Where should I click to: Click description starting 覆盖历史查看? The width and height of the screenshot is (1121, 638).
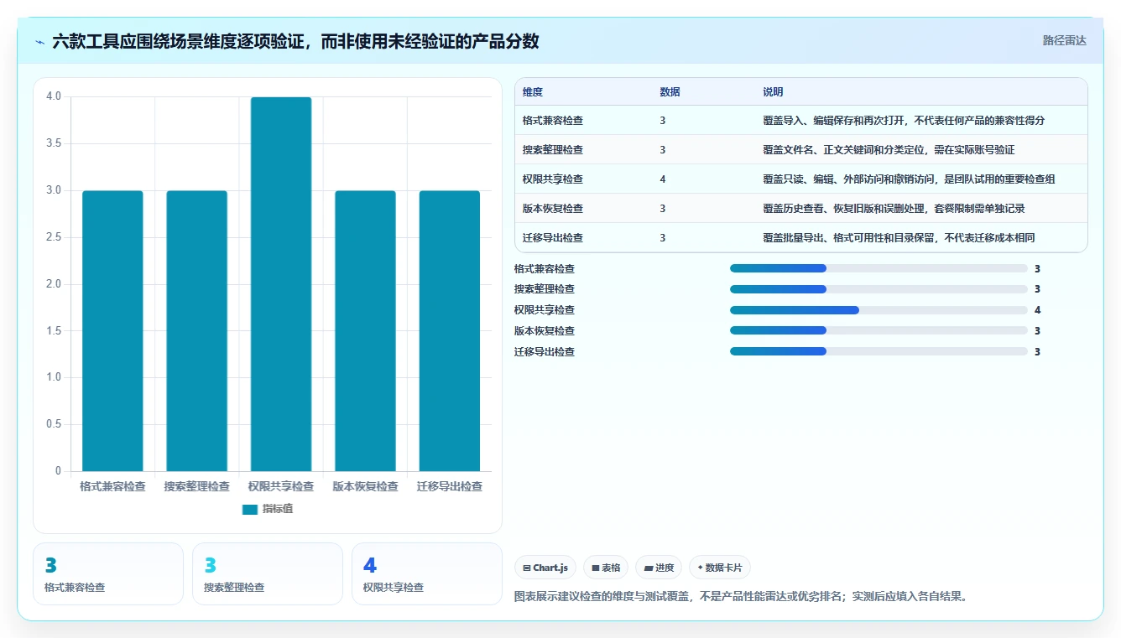pyautogui.click(x=894, y=209)
